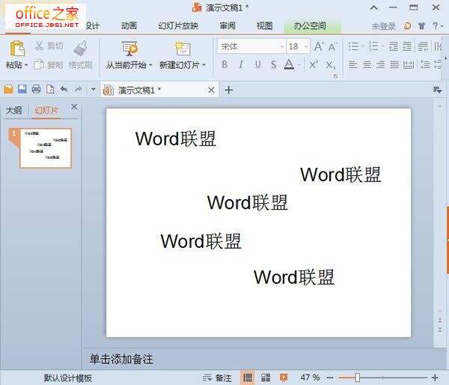Open the 大纲 outline panel tab
Screen dimensions: 449x385
tap(14, 110)
